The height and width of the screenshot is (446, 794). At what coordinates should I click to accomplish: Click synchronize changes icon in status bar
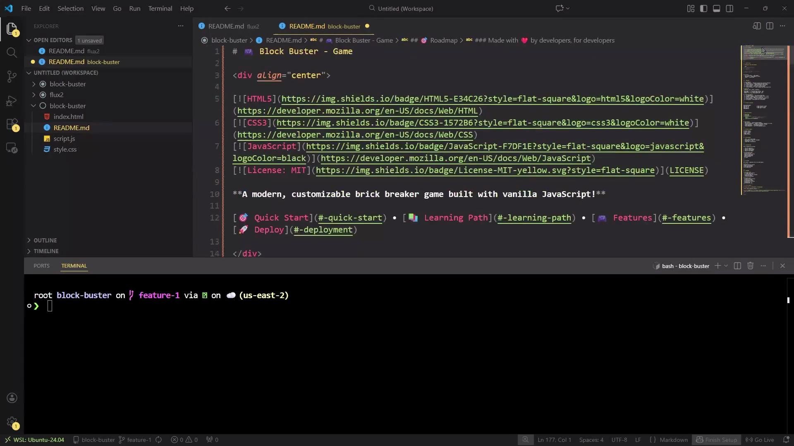click(x=159, y=440)
